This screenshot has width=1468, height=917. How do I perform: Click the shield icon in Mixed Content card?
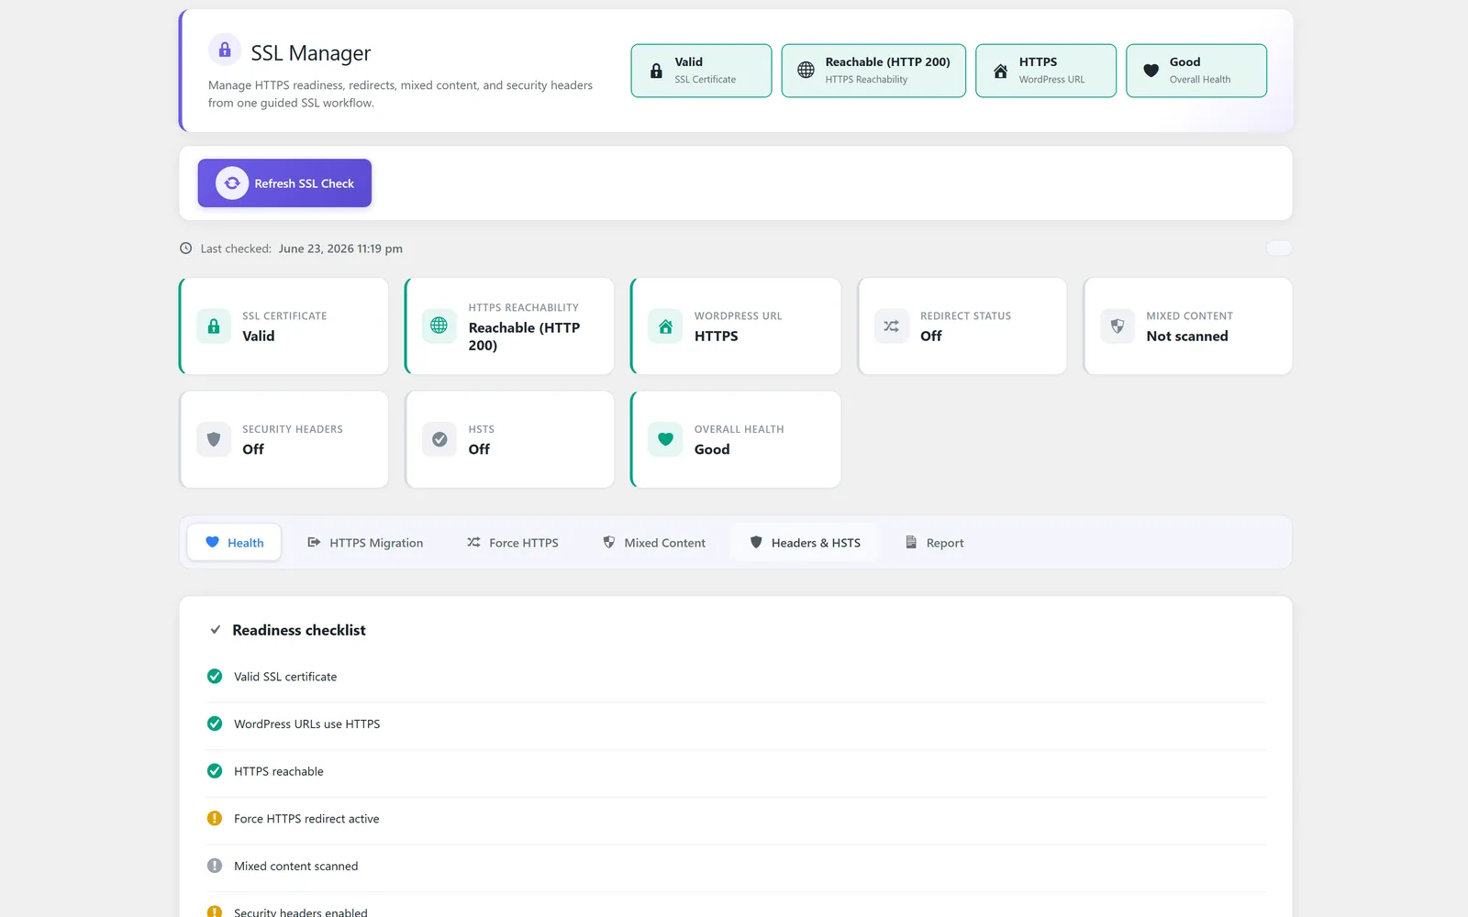pos(1118,326)
